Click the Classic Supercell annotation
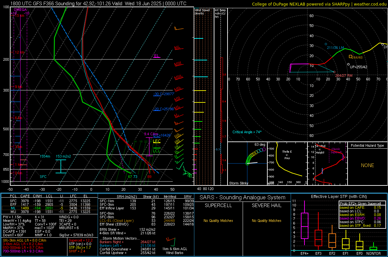 336,151
